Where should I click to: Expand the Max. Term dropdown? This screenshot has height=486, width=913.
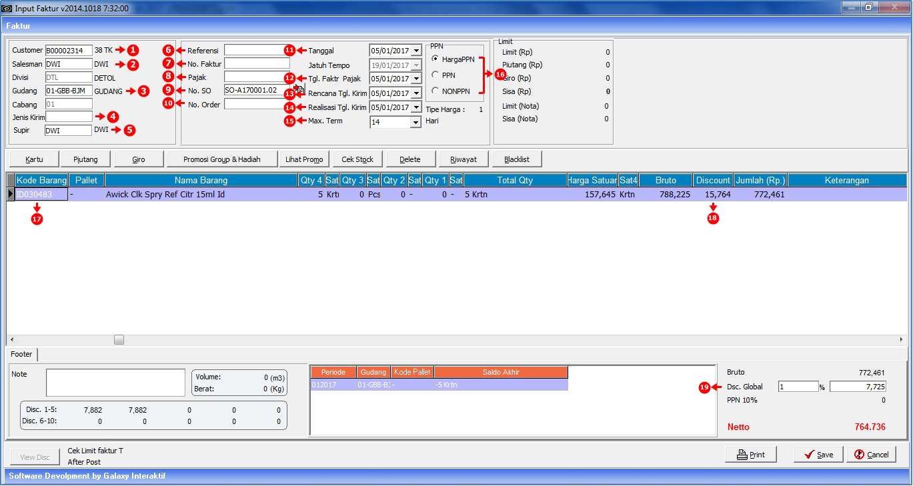point(416,122)
